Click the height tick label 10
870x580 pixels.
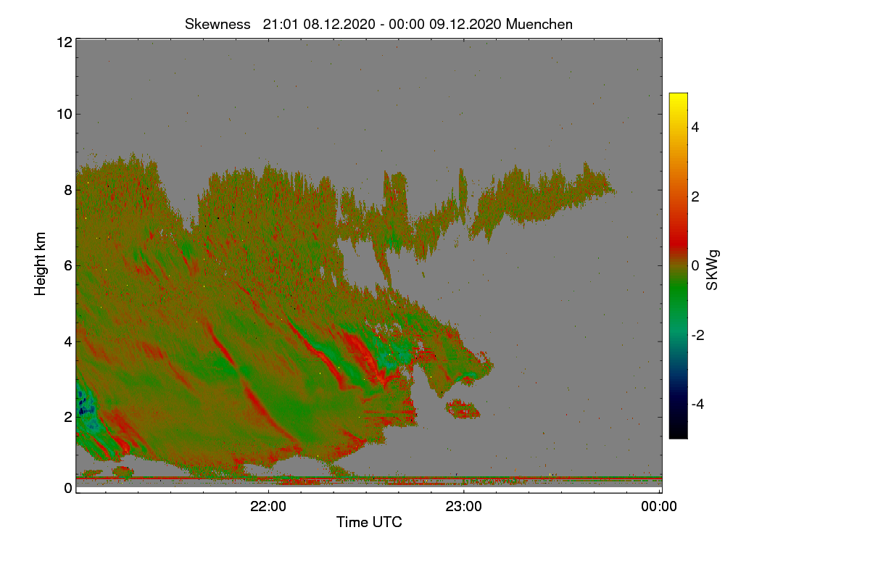(63, 114)
